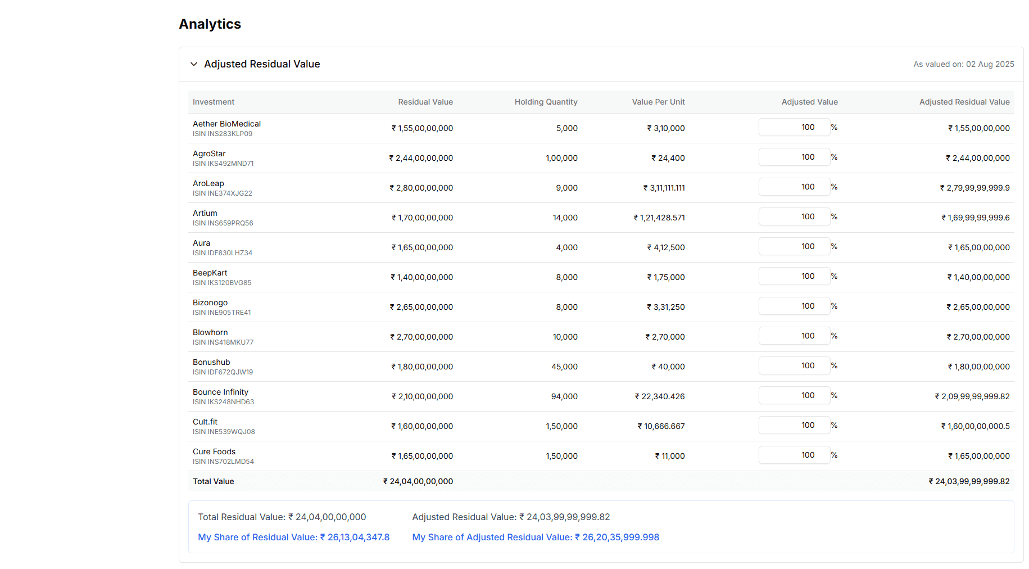This screenshot has height=569, width=1029.
Task: Edit Blowhorn adjusted value percentage field
Action: 794,336
